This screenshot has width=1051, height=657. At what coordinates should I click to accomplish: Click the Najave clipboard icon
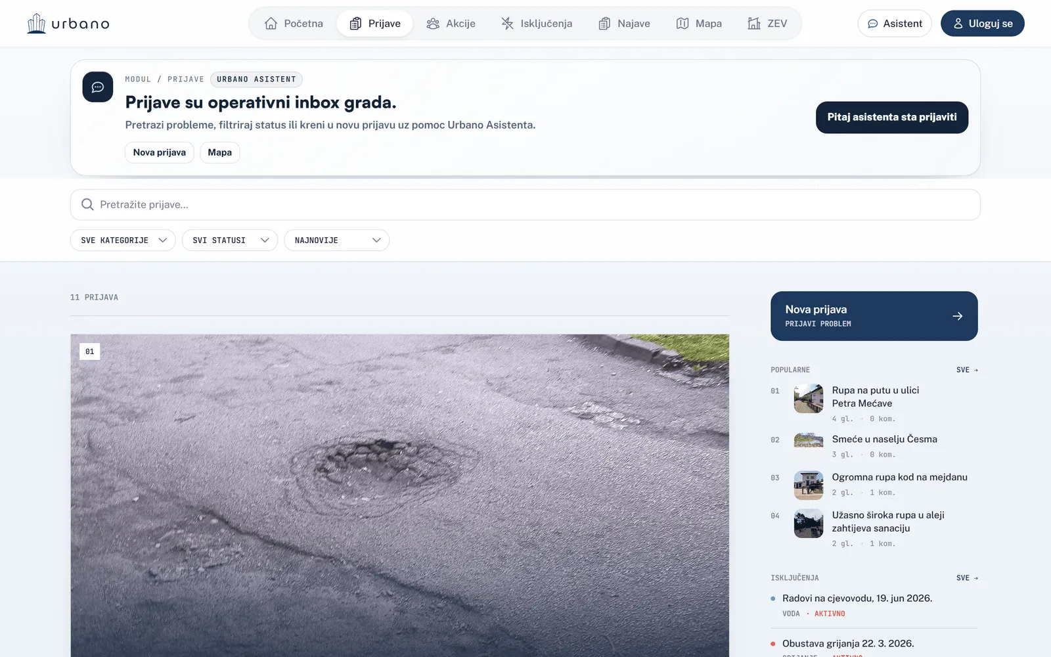pyautogui.click(x=604, y=24)
